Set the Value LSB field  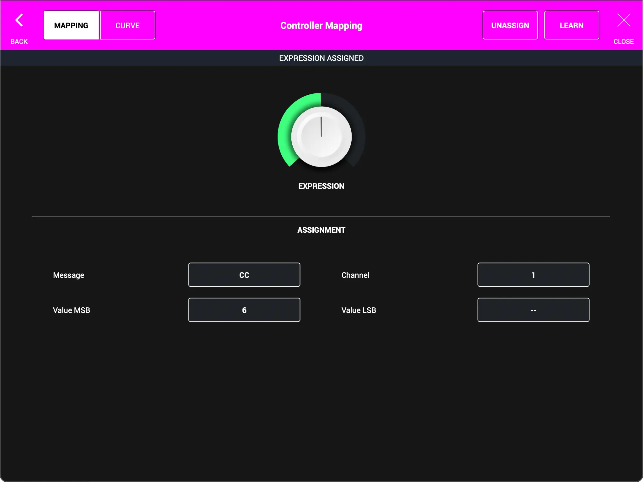pos(533,310)
